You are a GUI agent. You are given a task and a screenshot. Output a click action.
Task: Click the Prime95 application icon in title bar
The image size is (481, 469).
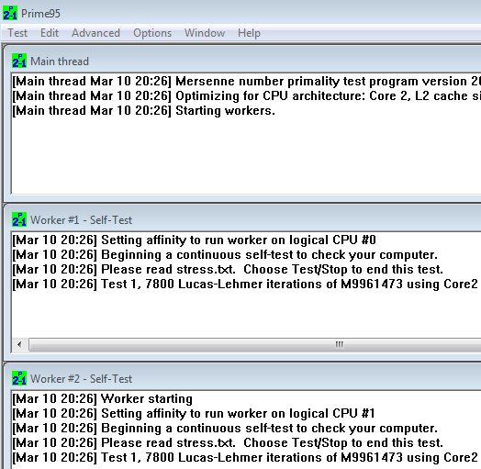point(10,13)
